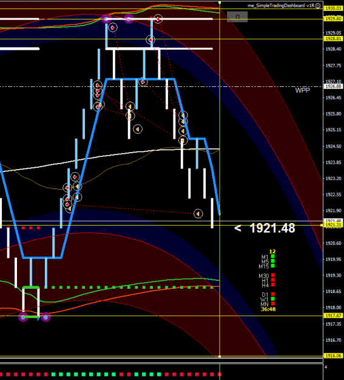Click the 1928.40 axis price label
The width and height of the screenshot is (344, 380).
click(333, 49)
